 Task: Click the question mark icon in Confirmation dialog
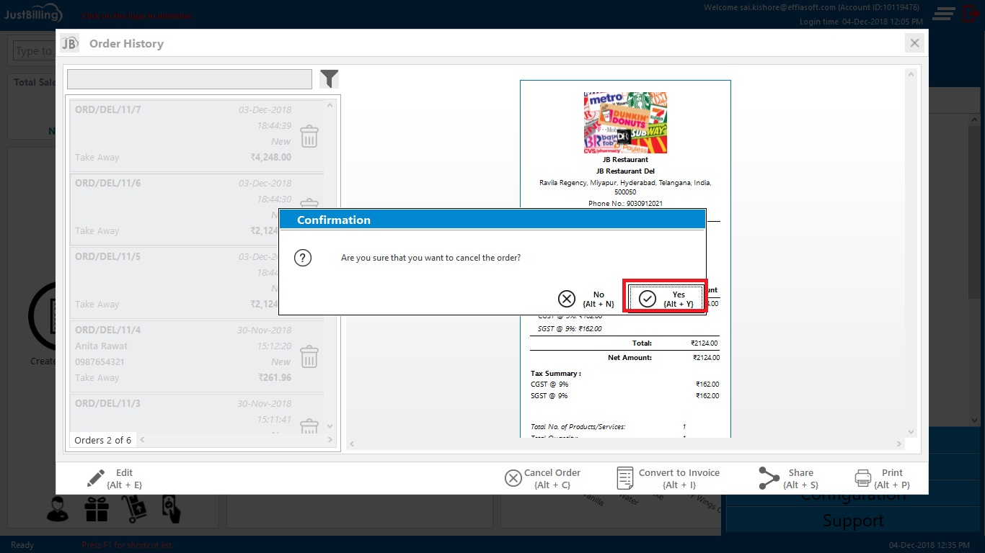(x=303, y=258)
